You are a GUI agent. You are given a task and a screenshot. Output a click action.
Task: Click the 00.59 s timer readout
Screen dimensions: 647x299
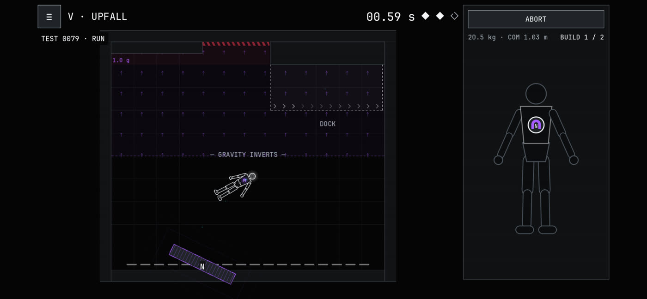[391, 17]
